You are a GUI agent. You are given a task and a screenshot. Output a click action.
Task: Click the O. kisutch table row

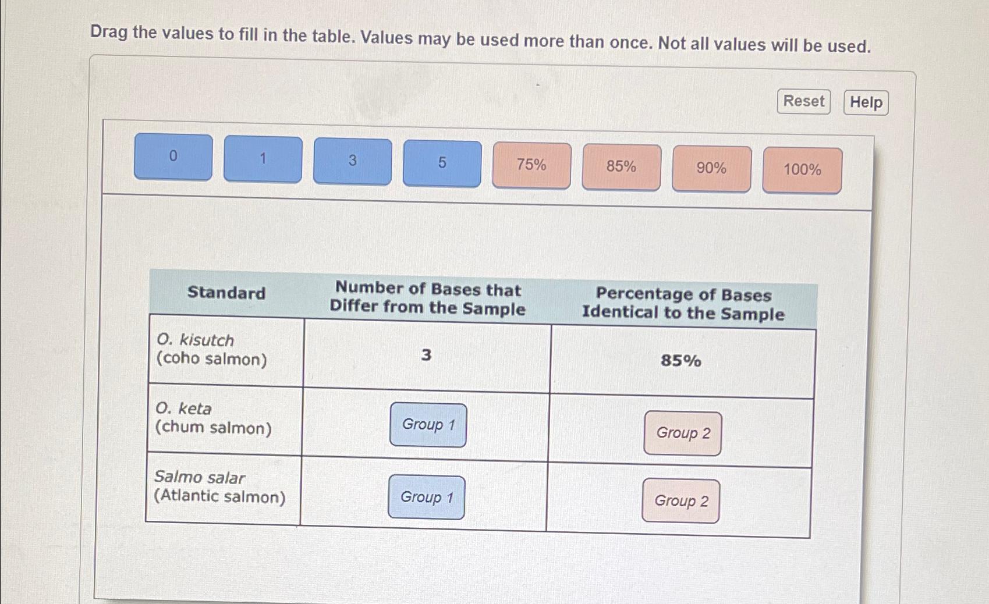(212, 351)
